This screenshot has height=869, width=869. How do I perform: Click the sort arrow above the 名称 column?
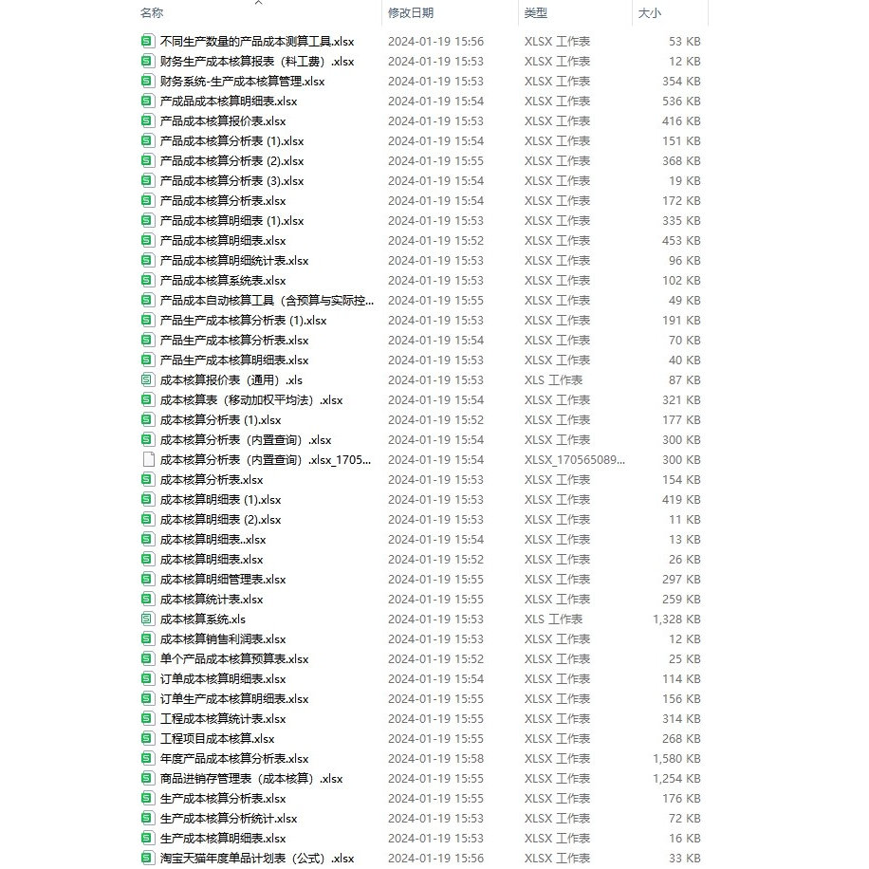coord(258,3)
